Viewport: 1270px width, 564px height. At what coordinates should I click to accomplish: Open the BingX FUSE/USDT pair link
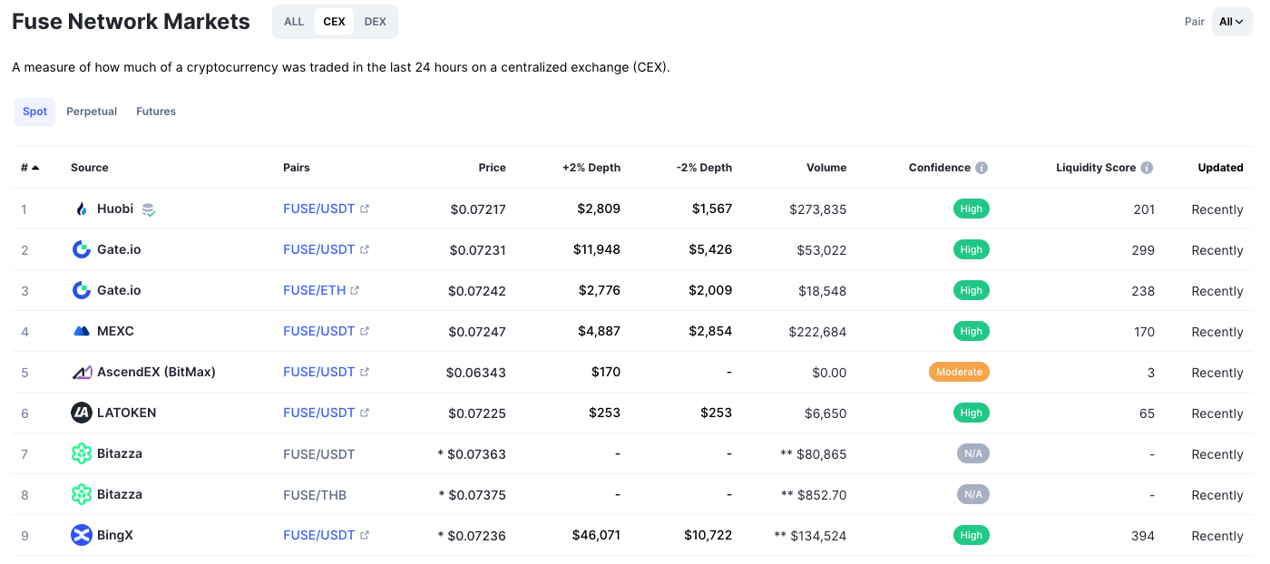[x=319, y=535]
